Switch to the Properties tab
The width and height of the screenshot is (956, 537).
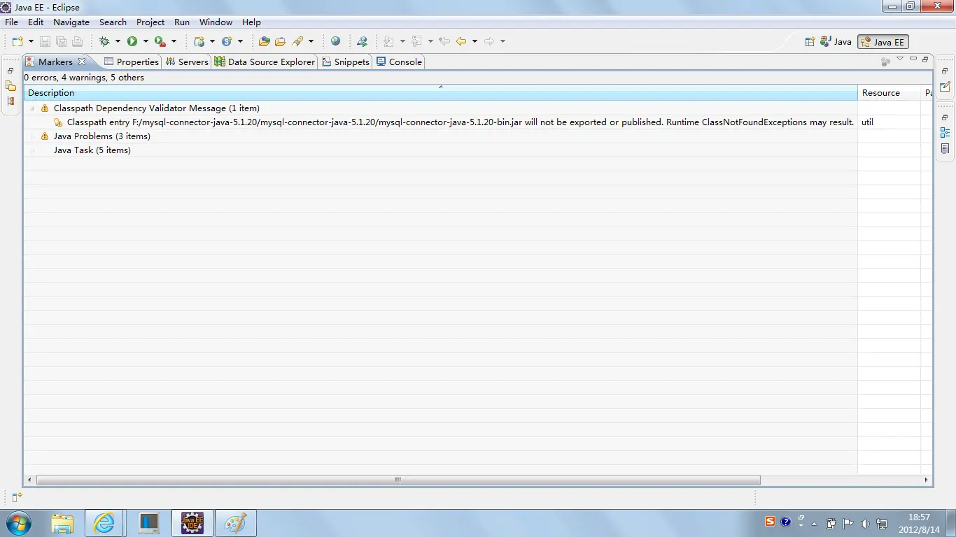point(131,62)
